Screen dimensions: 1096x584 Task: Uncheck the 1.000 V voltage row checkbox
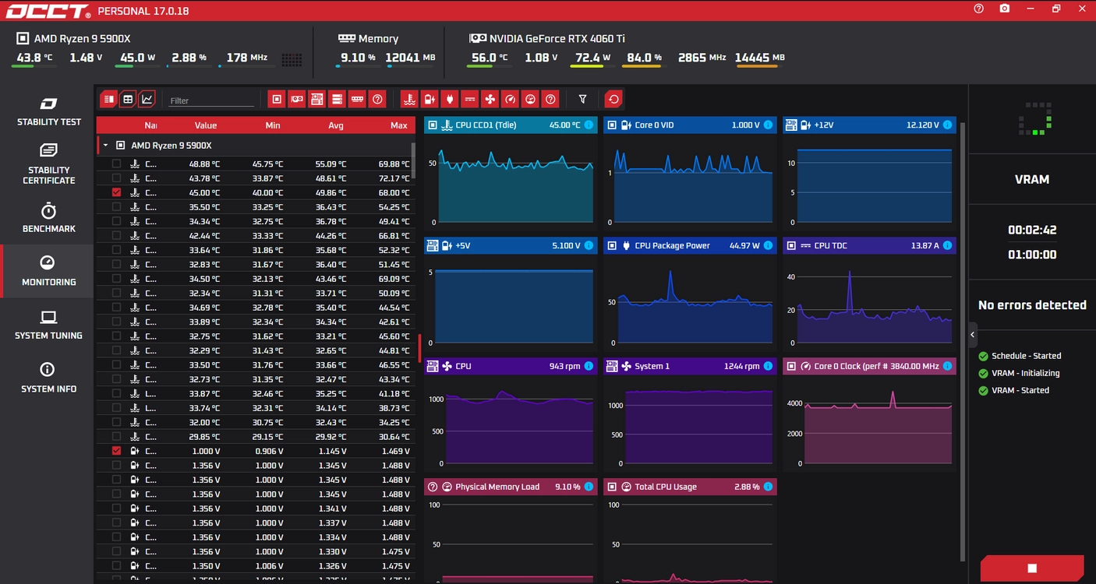pyautogui.click(x=116, y=451)
